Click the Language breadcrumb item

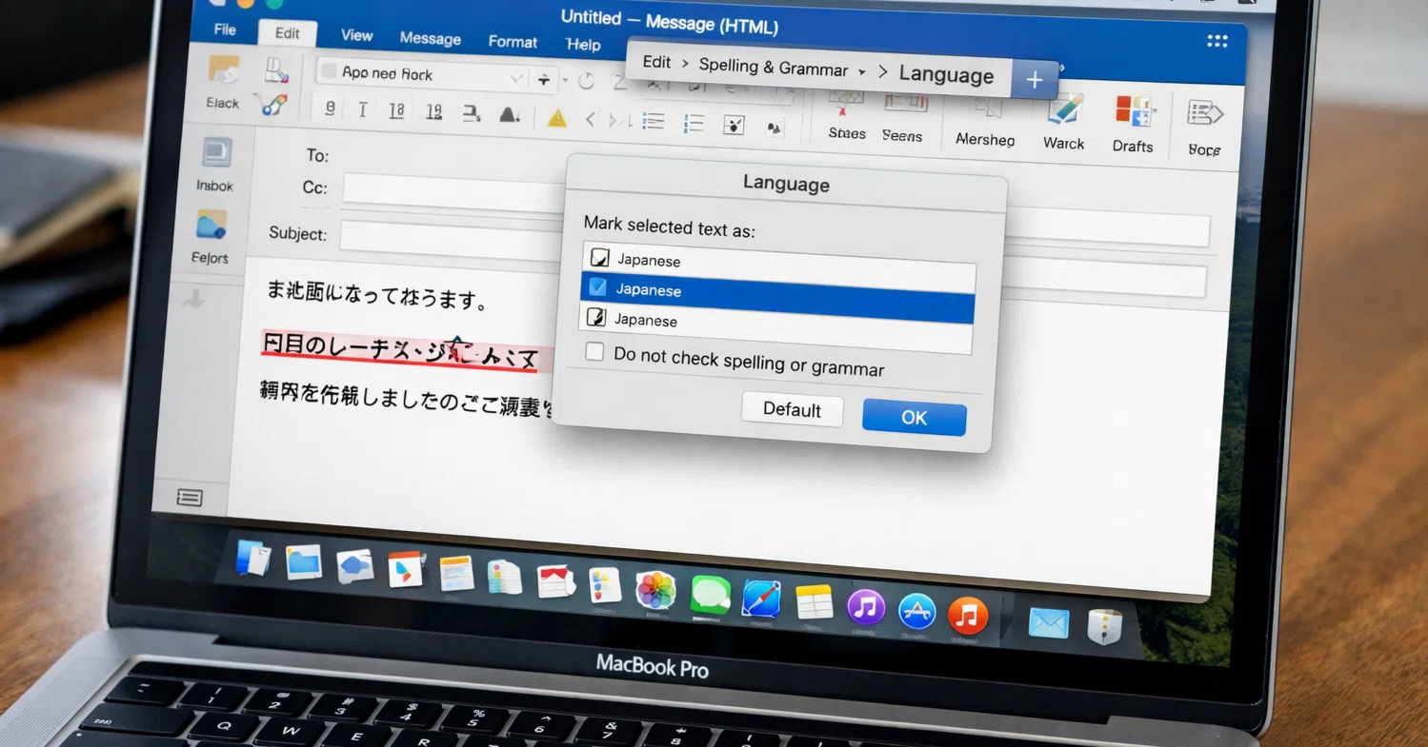point(946,75)
